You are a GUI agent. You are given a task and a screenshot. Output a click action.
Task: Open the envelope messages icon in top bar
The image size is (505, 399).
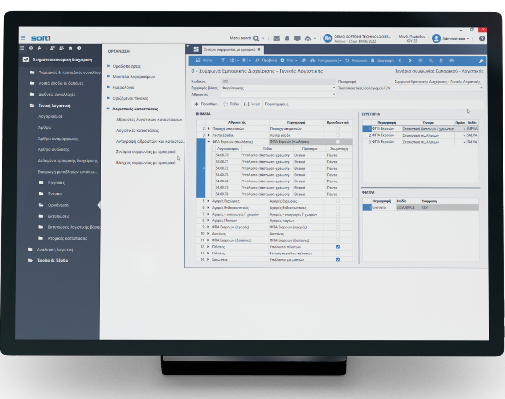276,38
